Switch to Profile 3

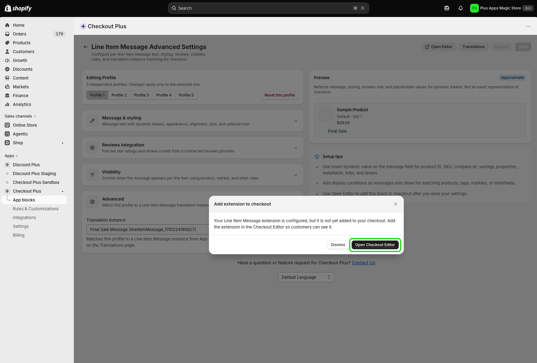tap(141, 95)
